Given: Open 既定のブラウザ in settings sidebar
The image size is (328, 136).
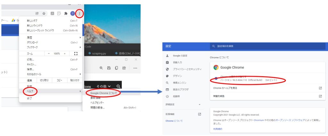Looking at the screenshot, I should (x=181, y=89).
